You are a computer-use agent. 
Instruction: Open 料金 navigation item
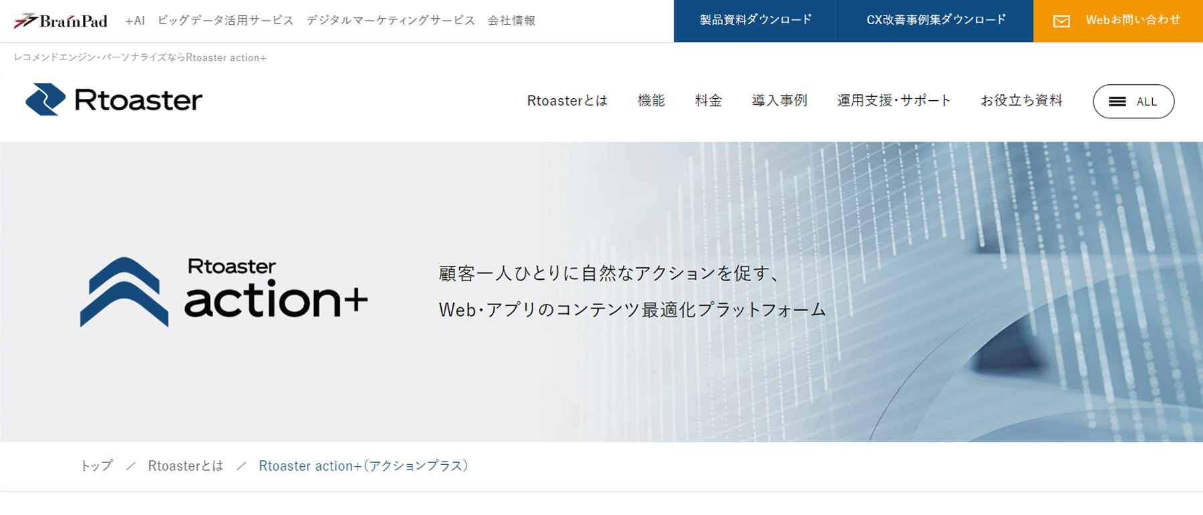pos(708,101)
